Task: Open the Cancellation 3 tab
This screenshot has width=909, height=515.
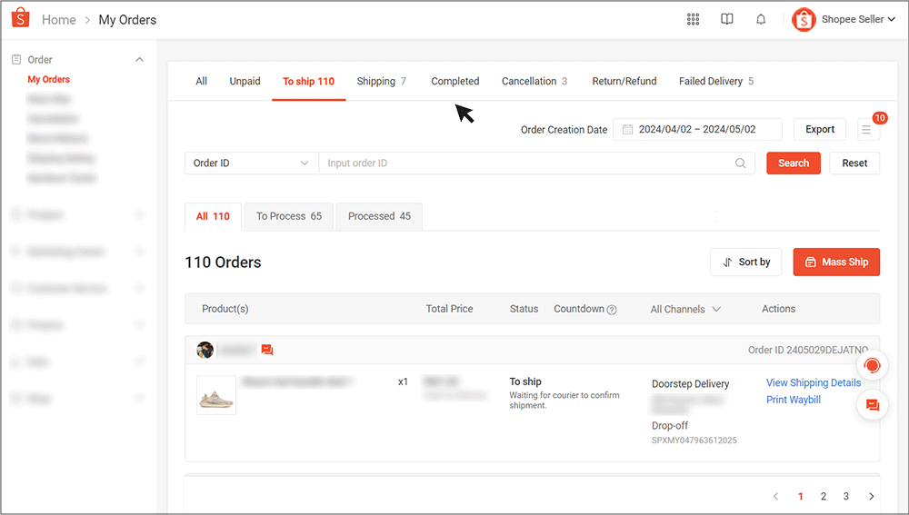Action: point(534,81)
